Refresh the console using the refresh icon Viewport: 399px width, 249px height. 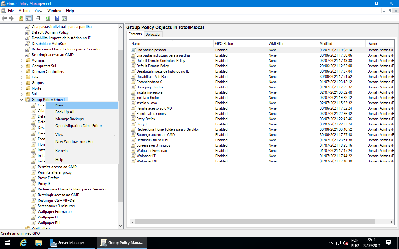[x=48, y=18]
